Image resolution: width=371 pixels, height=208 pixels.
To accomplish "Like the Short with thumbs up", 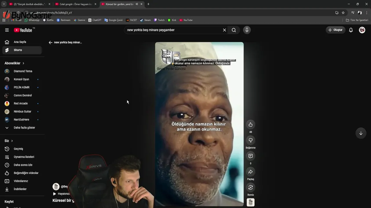I will pyautogui.click(x=250, y=125).
